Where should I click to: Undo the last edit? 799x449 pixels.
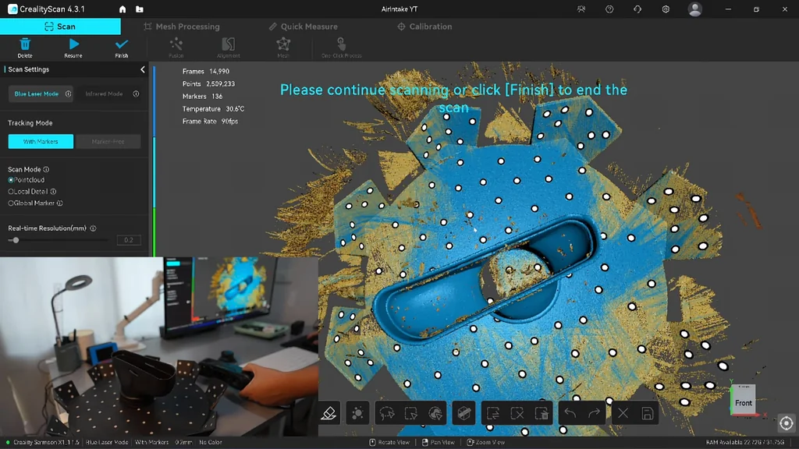click(x=570, y=413)
